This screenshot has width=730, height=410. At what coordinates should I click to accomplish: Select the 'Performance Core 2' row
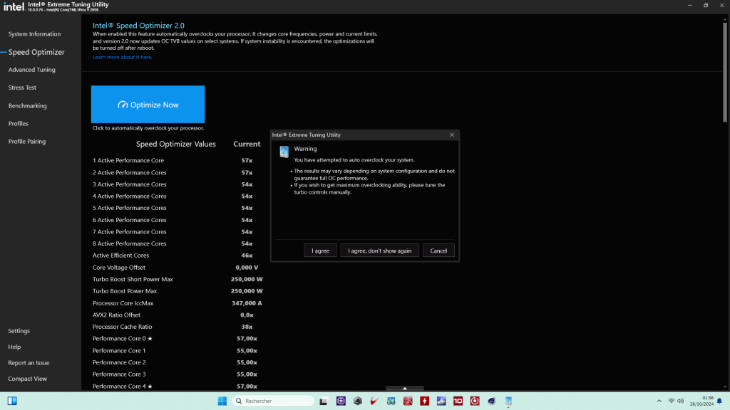point(177,362)
